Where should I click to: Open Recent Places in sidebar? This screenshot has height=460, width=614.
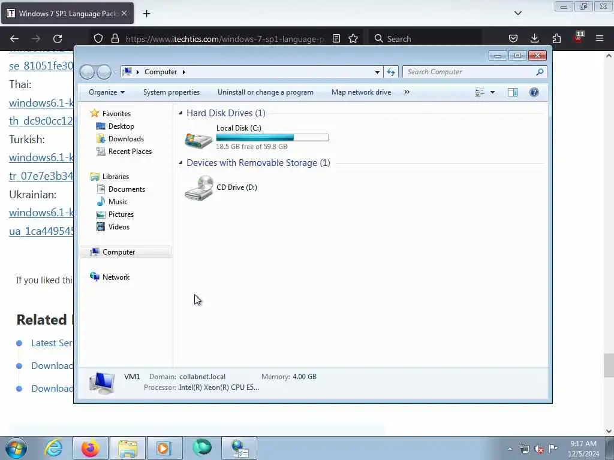[x=130, y=152]
